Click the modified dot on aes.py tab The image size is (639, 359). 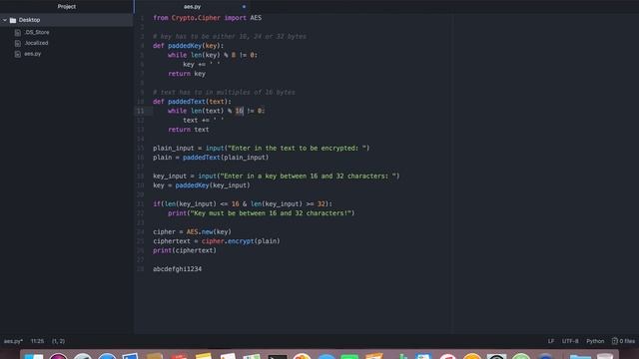244,7
